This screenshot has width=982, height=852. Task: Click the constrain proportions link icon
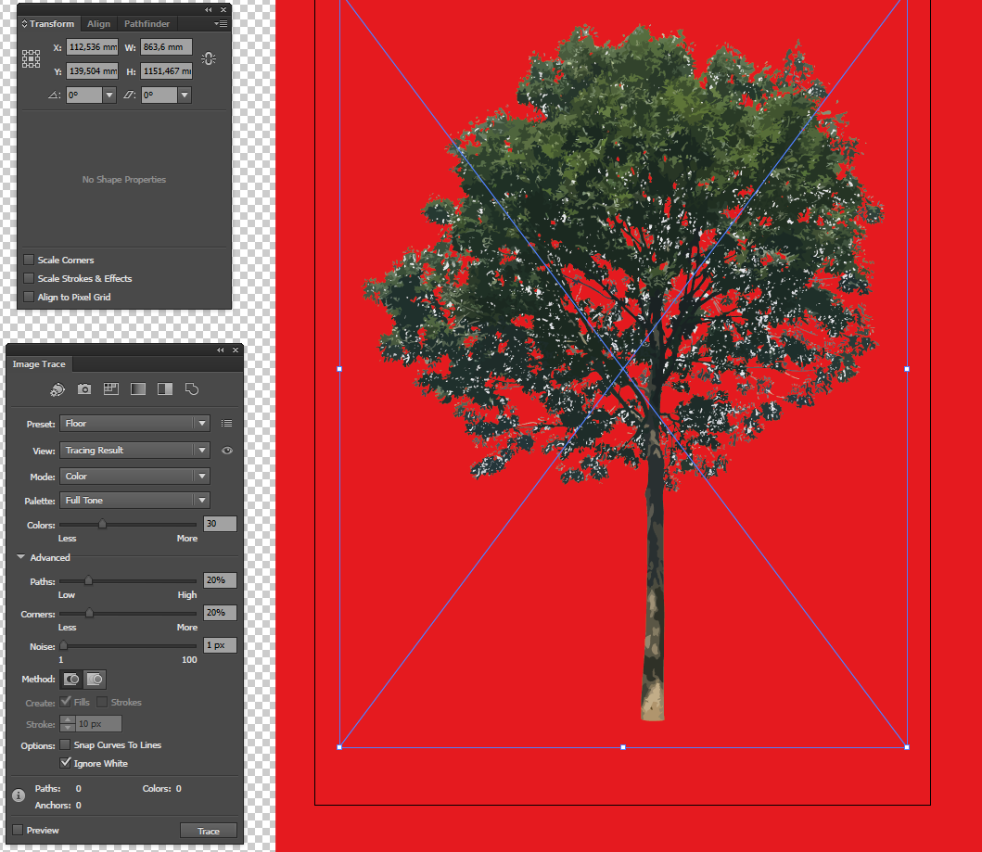coord(209,57)
